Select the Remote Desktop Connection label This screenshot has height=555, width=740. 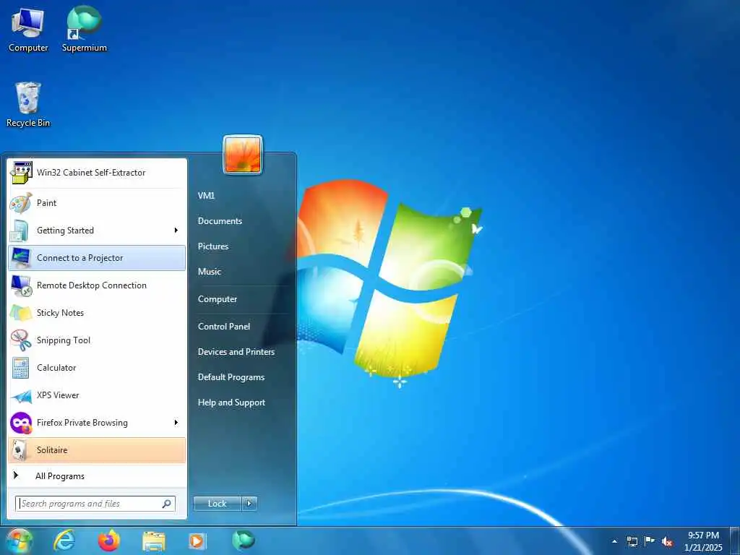click(x=92, y=285)
